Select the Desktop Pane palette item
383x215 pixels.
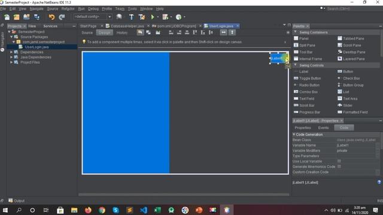click(x=351, y=52)
